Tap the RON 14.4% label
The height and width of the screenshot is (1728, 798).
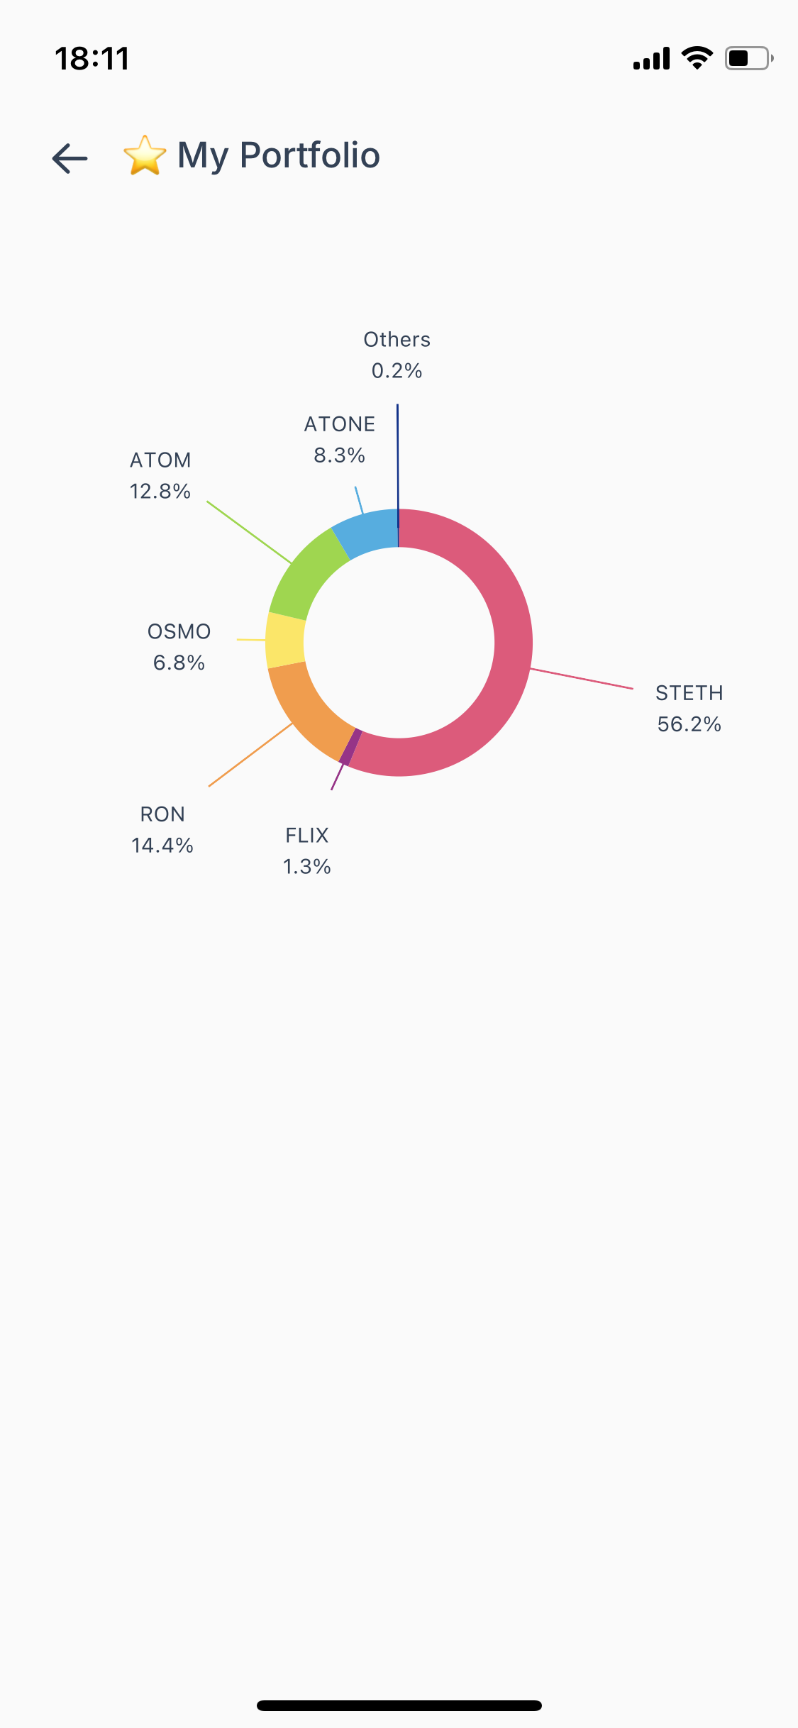[162, 829]
